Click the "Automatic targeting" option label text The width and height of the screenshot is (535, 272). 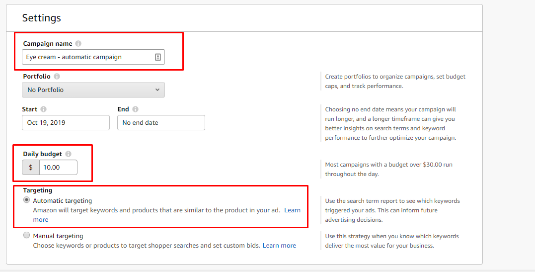(x=63, y=200)
